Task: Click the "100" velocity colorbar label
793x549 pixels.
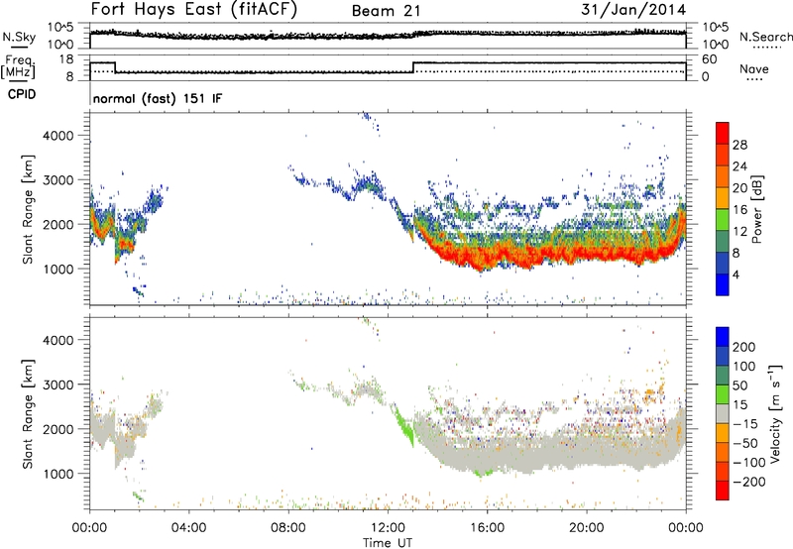Action: [744, 366]
